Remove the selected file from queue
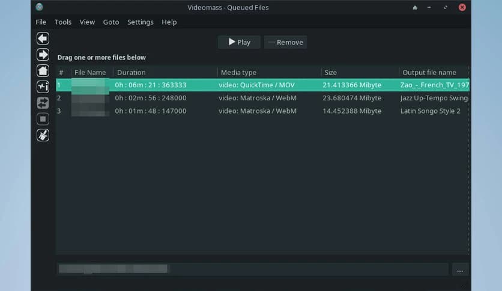This screenshot has width=502, height=291. [x=286, y=42]
